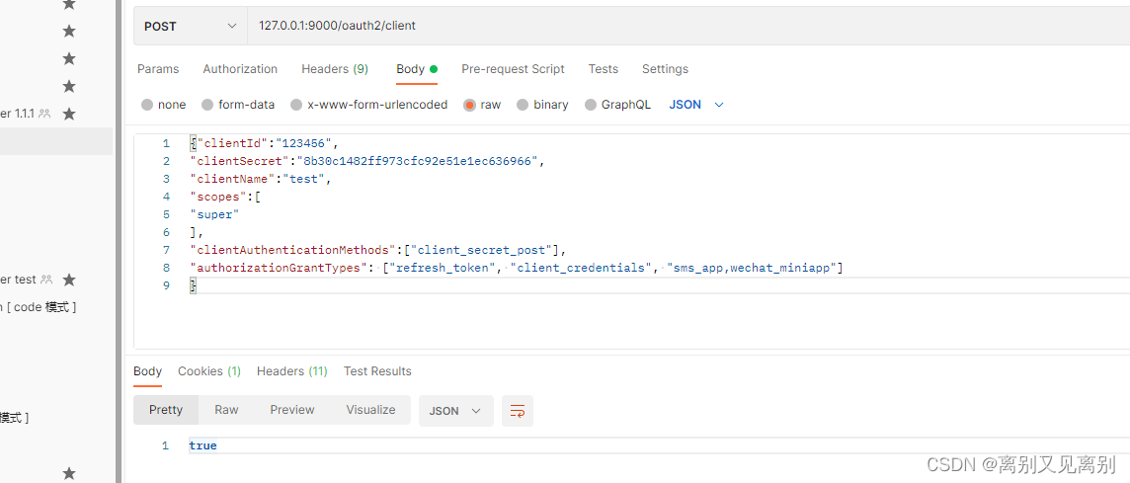Open the '[ code 模式 ]' sidebar request
The height and width of the screenshot is (483, 1130).
pyautogui.click(x=39, y=307)
